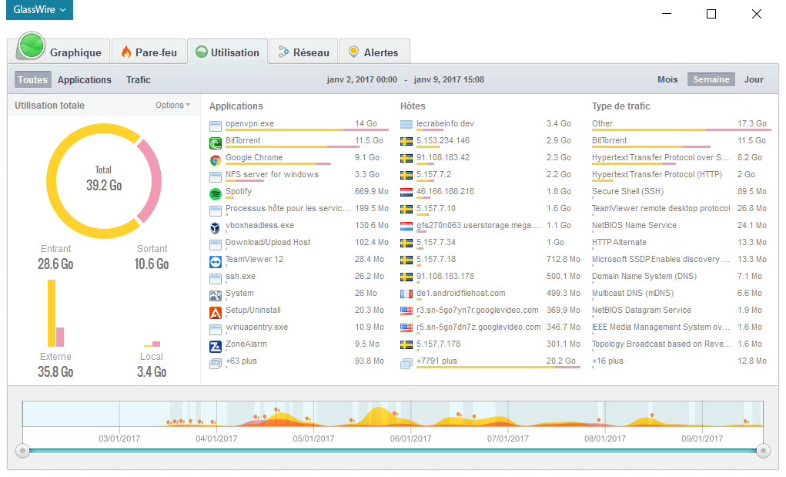786x477 pixels.
Task: Go to the Réseau tab
Action: (x=304, y=52)
